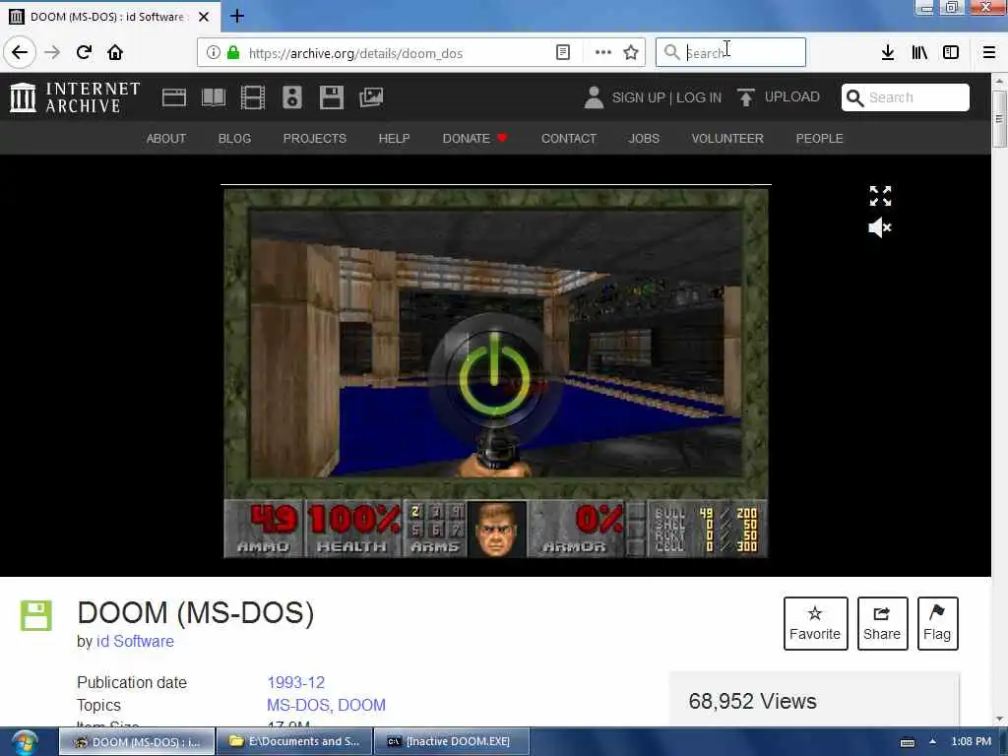
Task: Click the Internet Archive search field
Action: (x=906, y=97)
